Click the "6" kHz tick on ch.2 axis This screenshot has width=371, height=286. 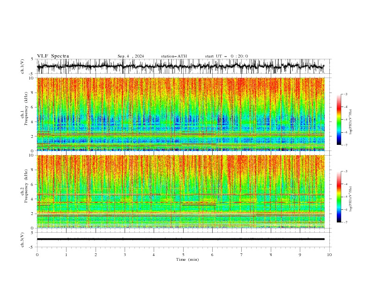[x=33, y=185]
